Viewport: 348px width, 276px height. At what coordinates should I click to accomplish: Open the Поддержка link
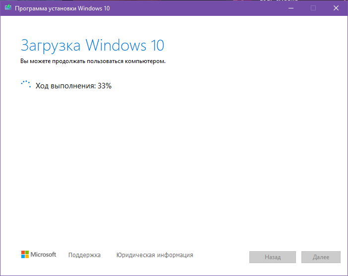pos(84,255)
